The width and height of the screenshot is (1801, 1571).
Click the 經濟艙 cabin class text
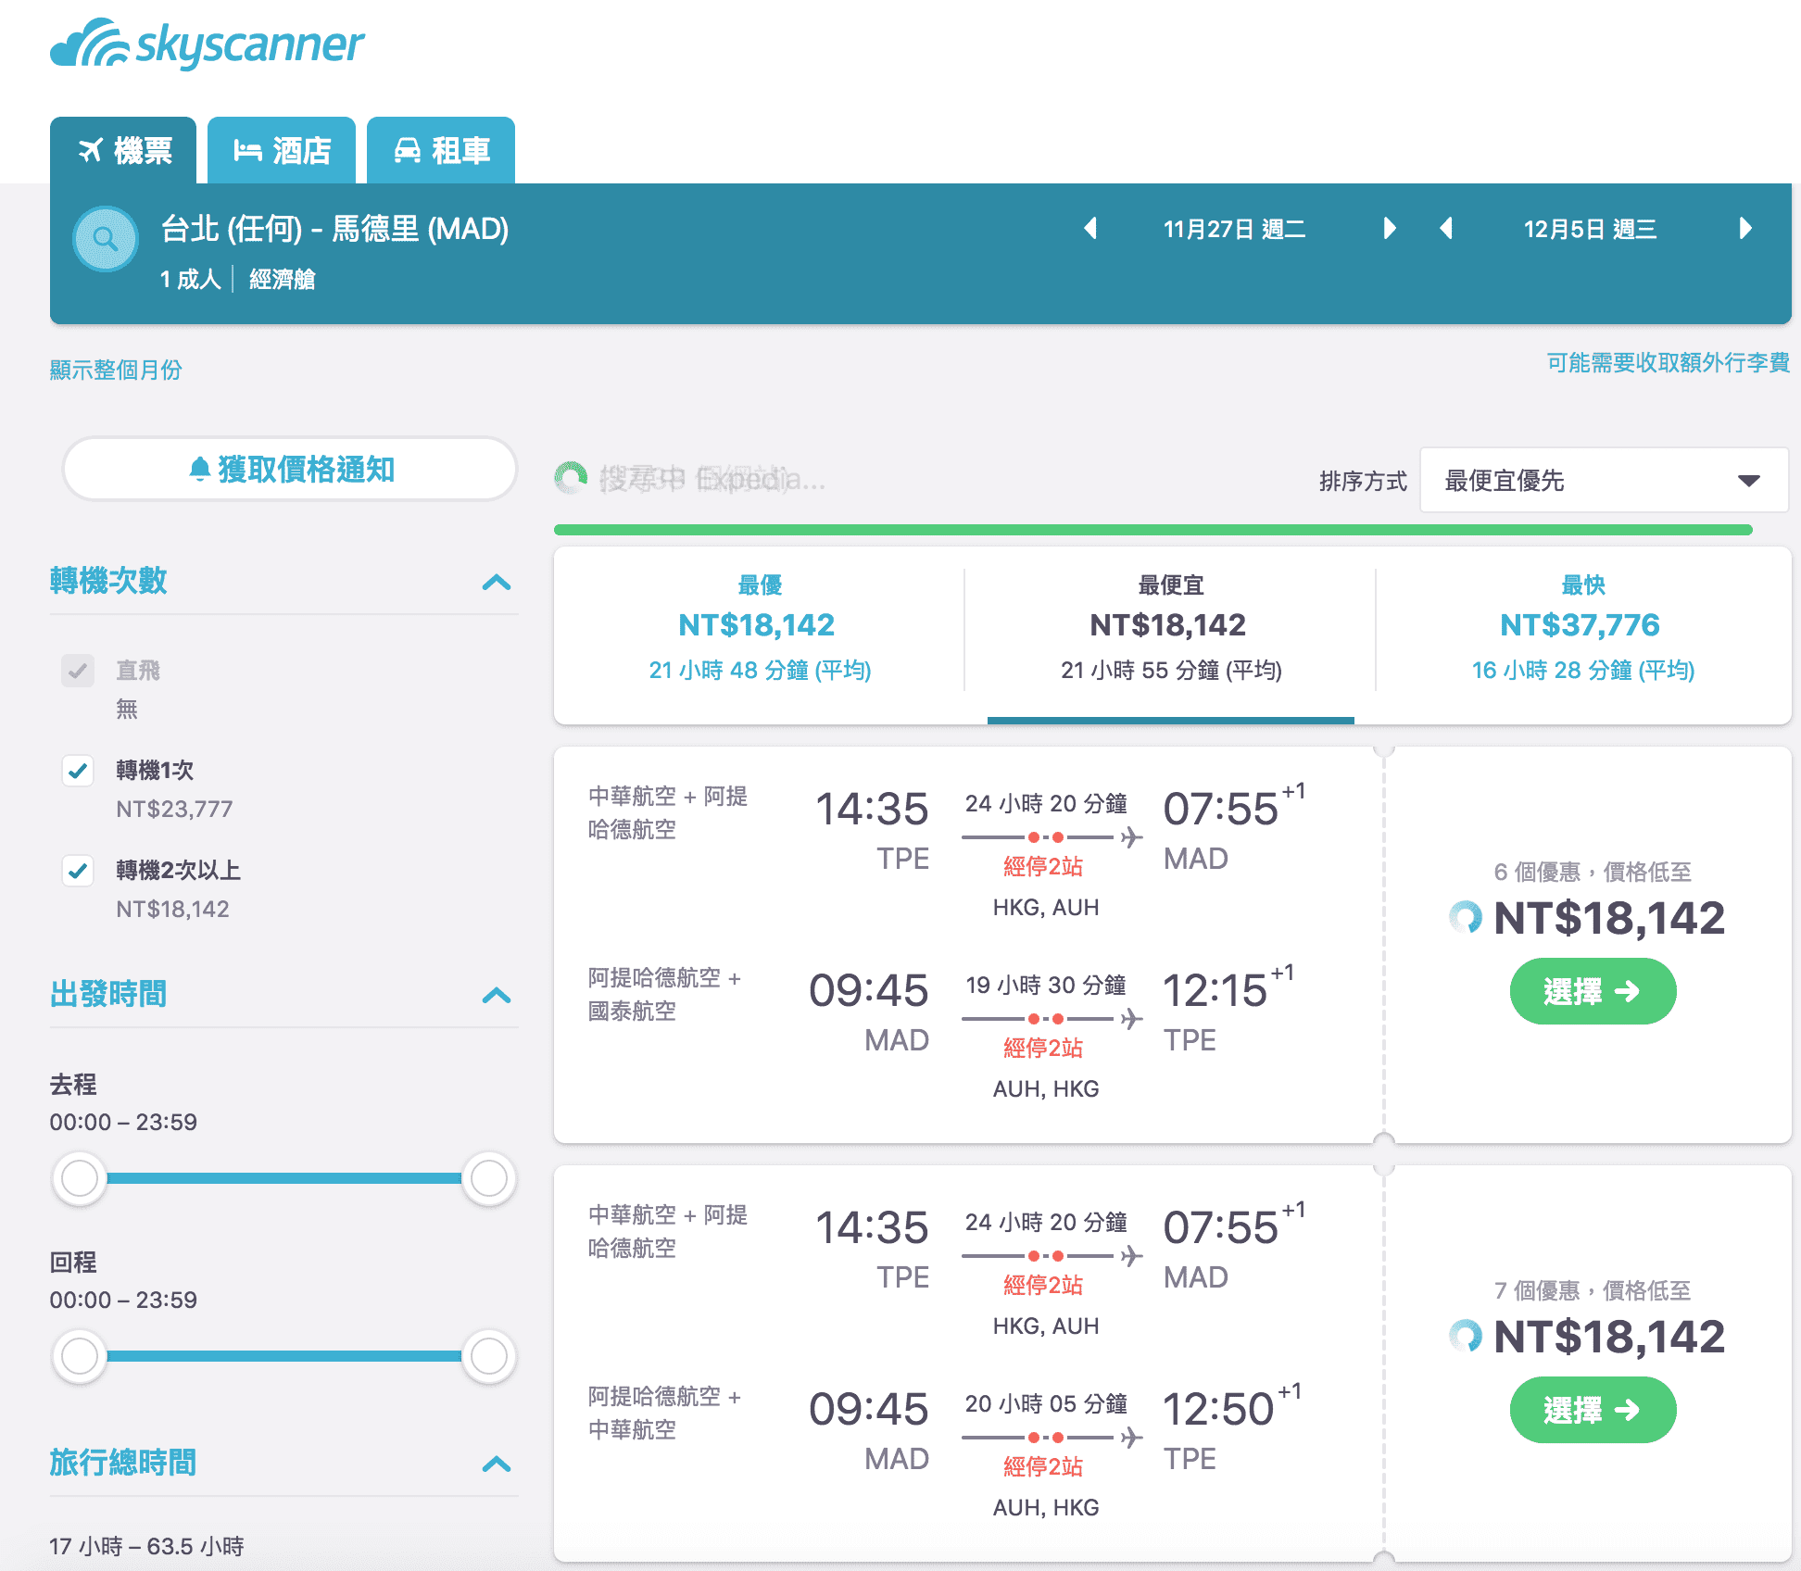point(283,279)
